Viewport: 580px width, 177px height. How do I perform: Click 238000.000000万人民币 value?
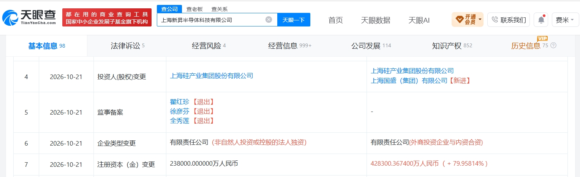204,163
